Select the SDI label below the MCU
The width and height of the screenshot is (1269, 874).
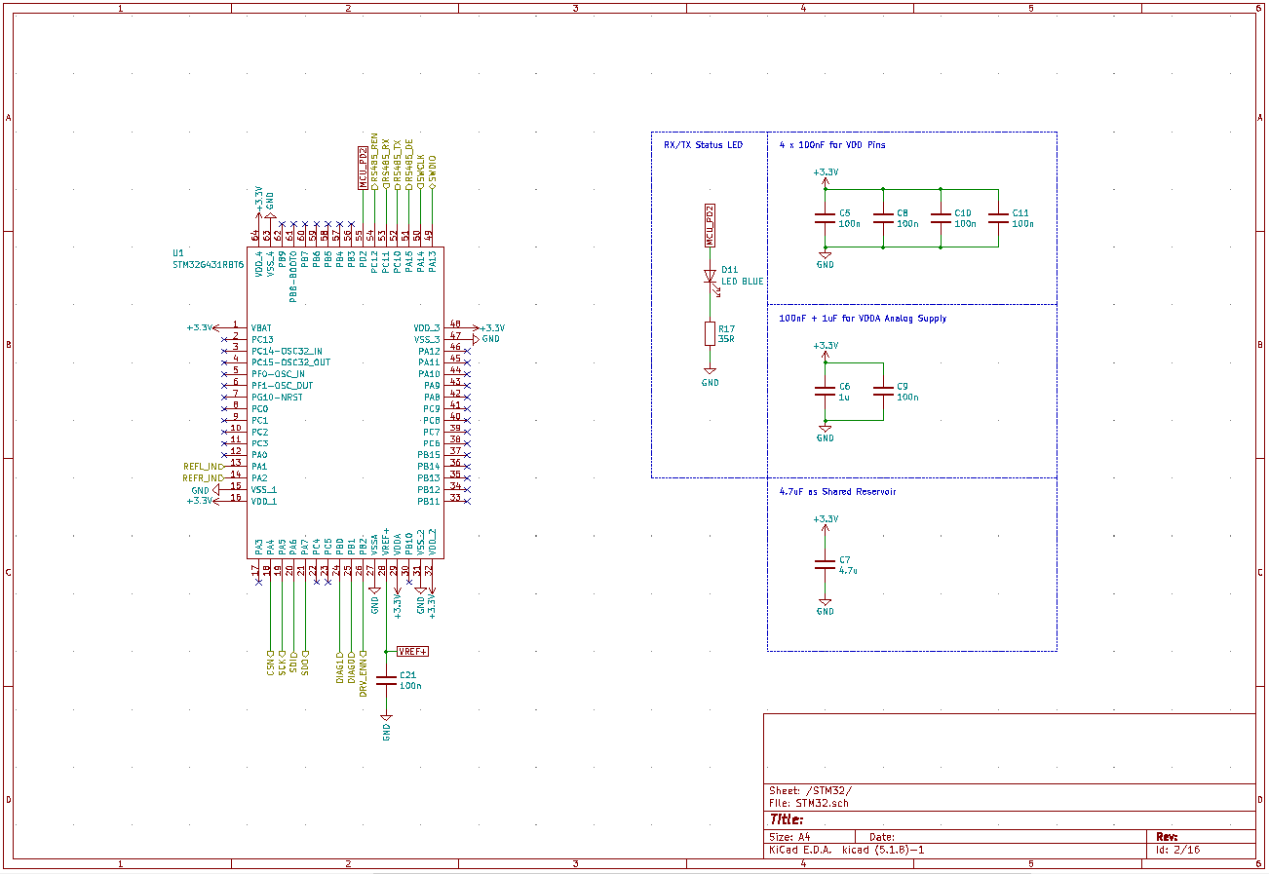coord(293,662)
